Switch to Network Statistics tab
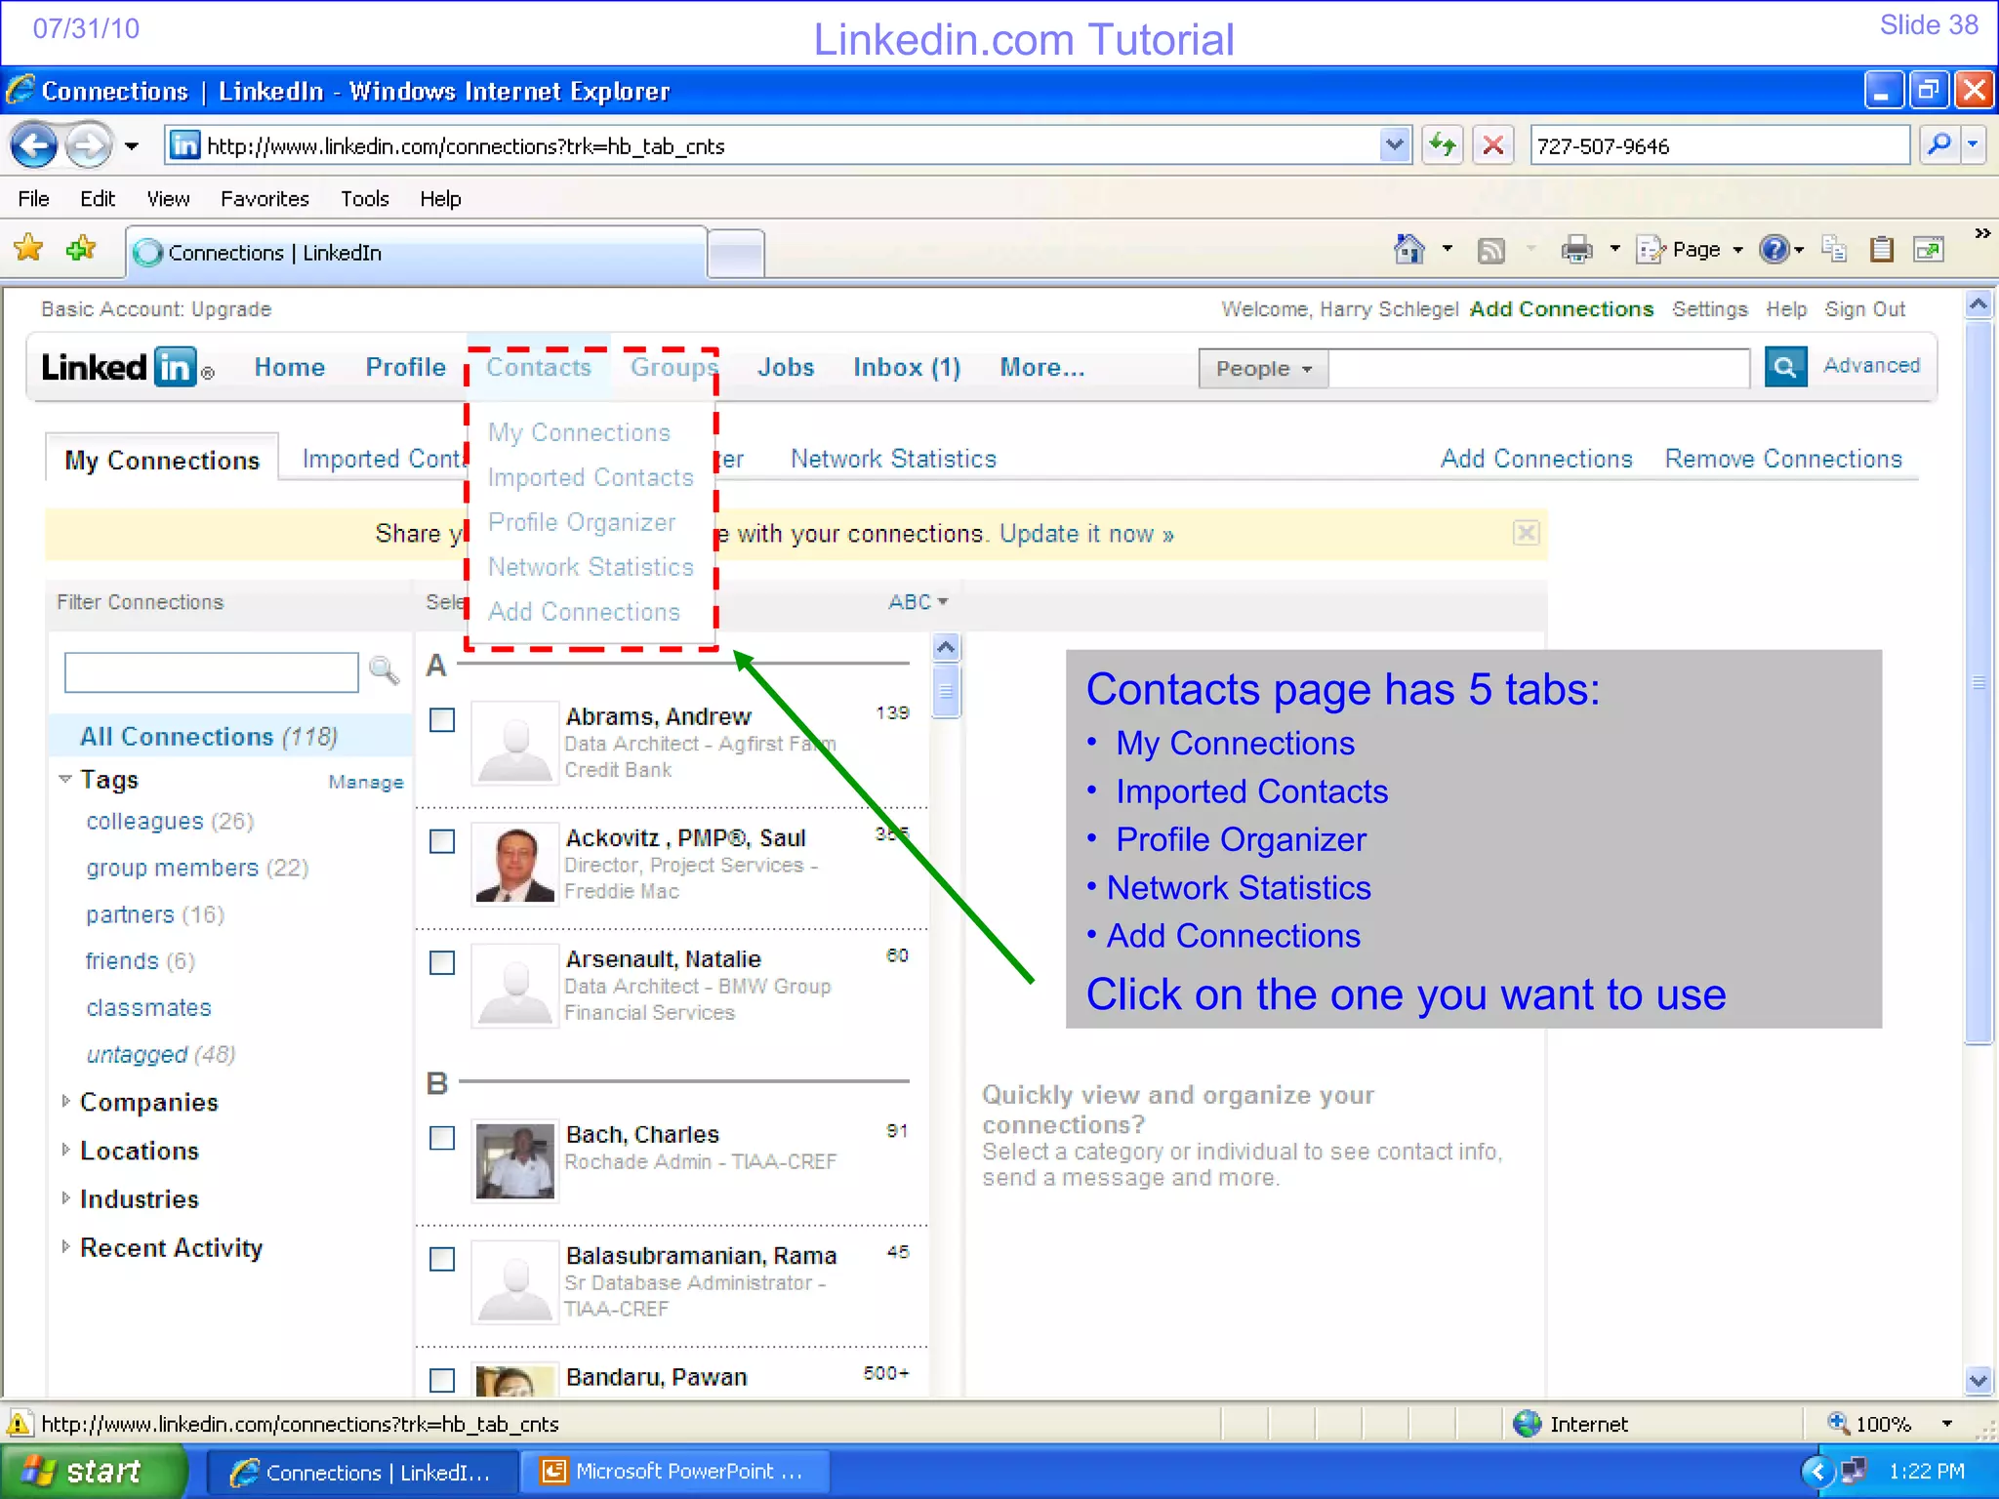 pyautogui.click(x=893, y=459)
